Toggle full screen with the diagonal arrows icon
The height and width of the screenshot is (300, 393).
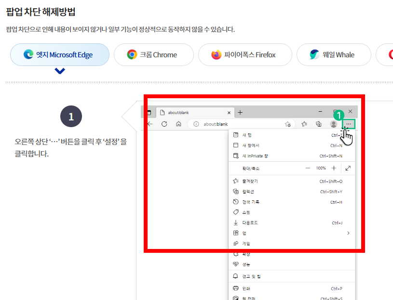(x=348, y=168)
